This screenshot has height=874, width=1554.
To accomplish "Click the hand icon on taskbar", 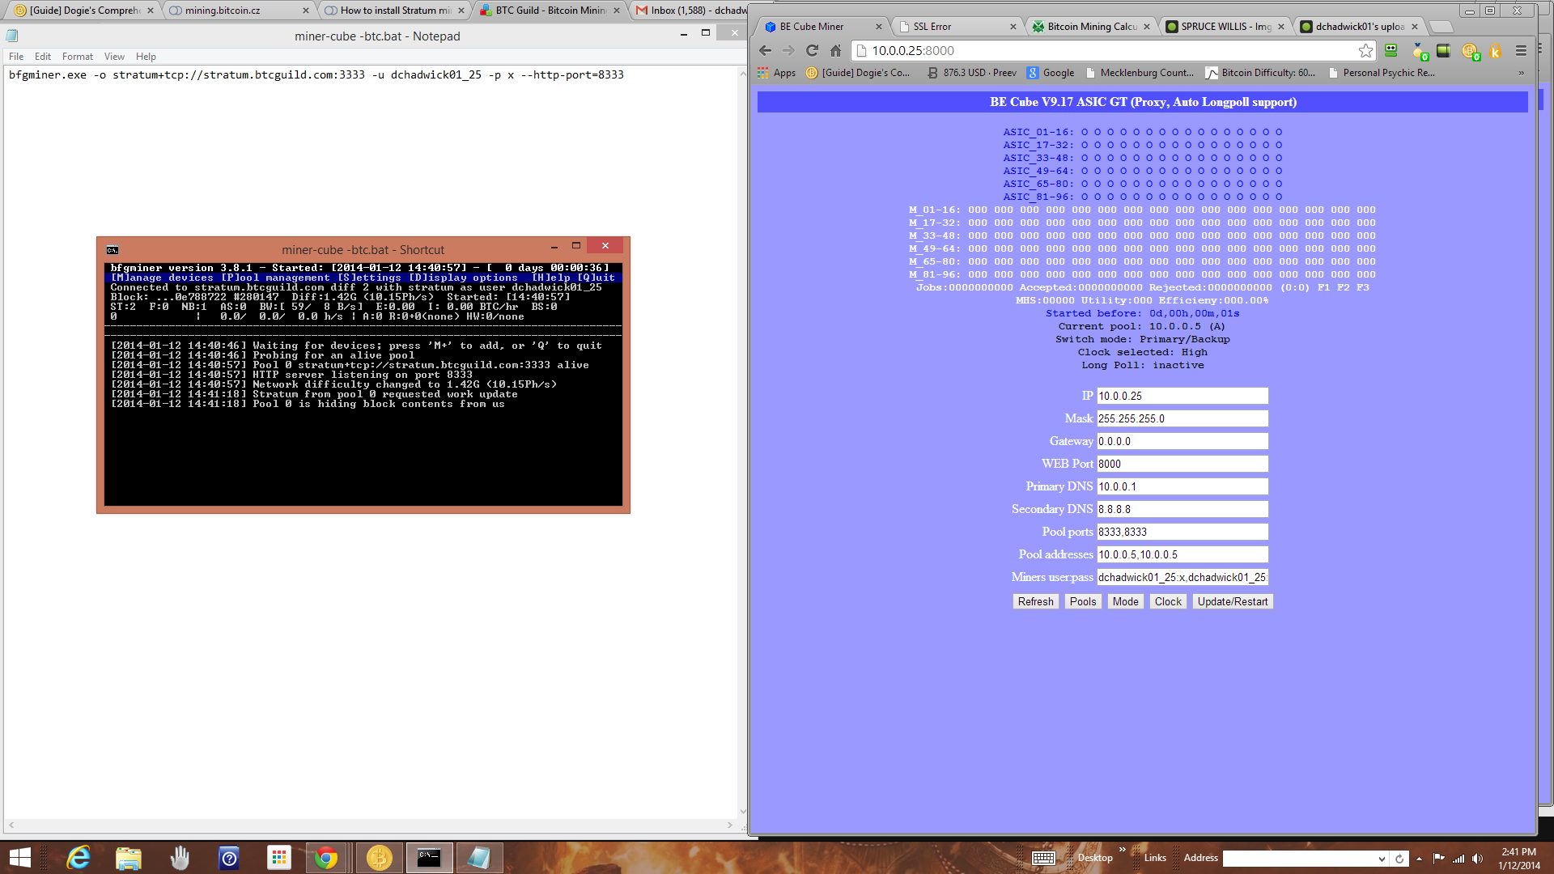I will [x=179, y=858].
